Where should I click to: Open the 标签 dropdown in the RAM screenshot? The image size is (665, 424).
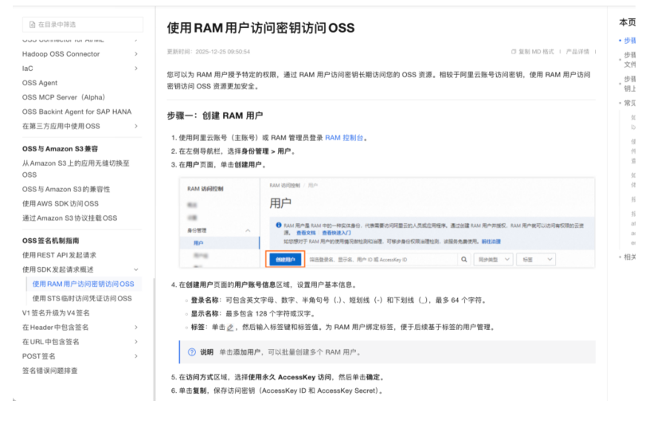(x=536, y=259)
